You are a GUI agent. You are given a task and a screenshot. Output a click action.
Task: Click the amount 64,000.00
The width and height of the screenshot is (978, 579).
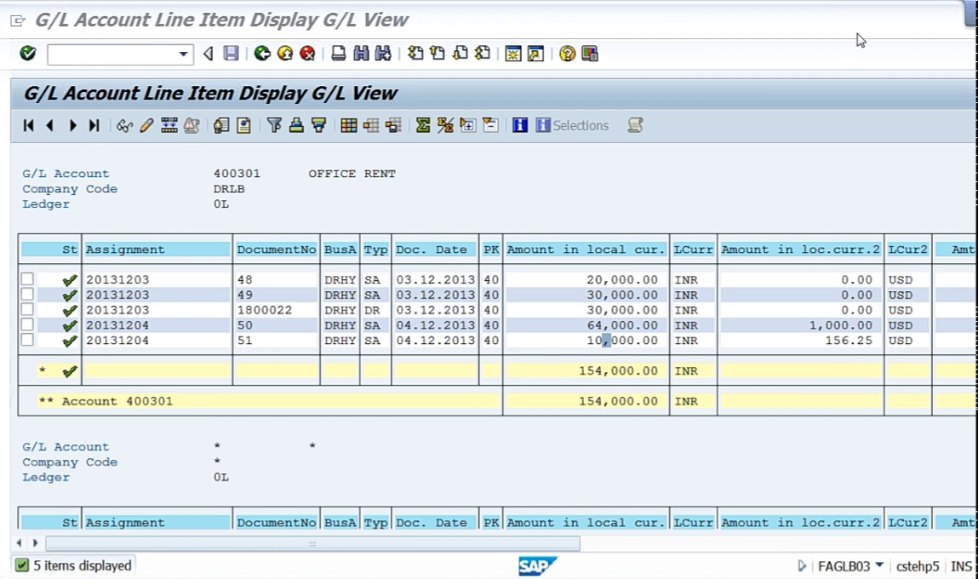(622, 325)
